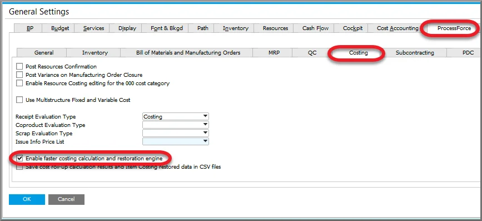Click the Scrap Evaluation Type label
482x221 pixels.
click(44, 133)
